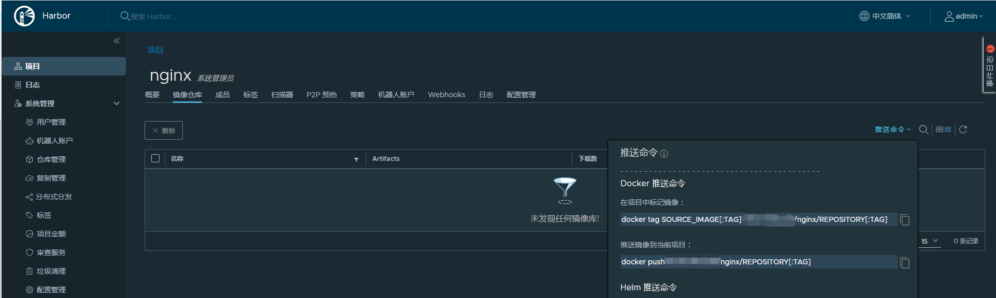996x298 pixels.
Task: Click the 用户管理 users icon
Action: pos(30,122)
